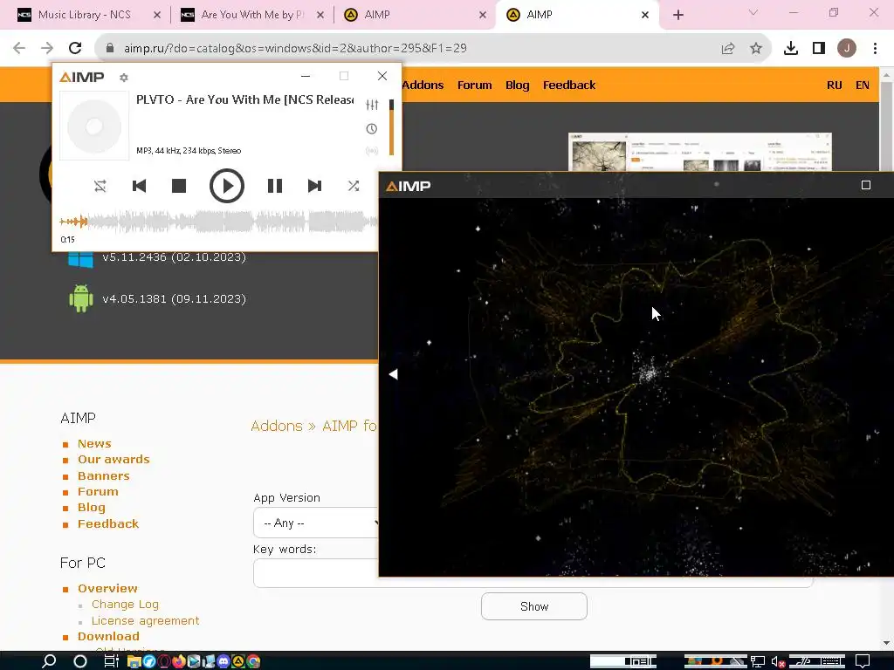Viewport: 894px width, 670px height.
Task: Toggle repeat mode in AIMP player
Action: (x=100, y=186)
